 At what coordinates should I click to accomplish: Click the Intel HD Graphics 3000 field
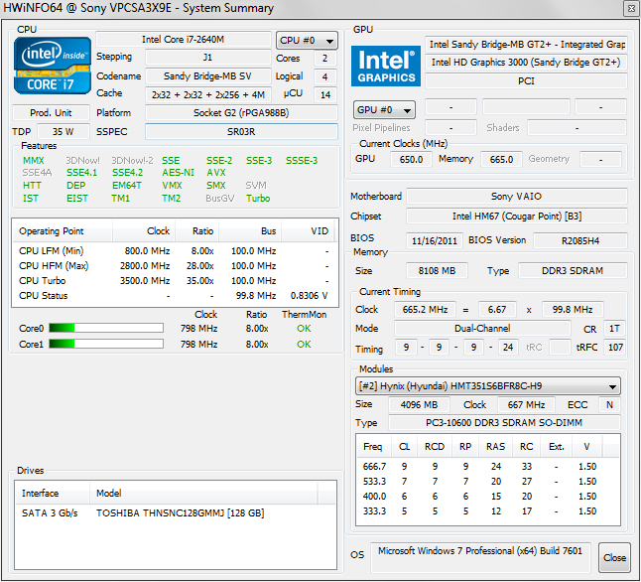tap(526, 63)
